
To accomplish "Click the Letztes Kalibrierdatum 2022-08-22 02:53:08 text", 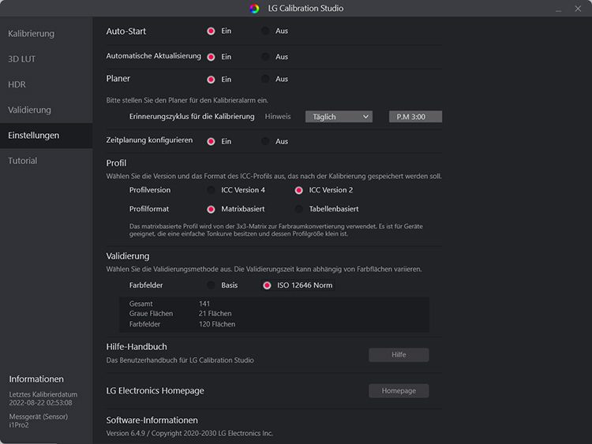I will [x=43, y=398].
